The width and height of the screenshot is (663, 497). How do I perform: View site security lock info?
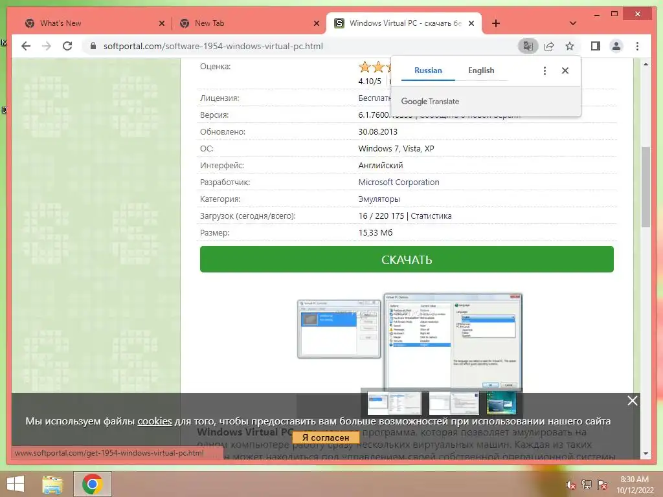click(93, 46)
